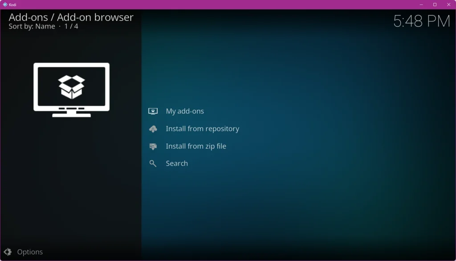Click the Sort by: Name label
The width and height of the screenshot is (456, 261).
tap(32, 26)
